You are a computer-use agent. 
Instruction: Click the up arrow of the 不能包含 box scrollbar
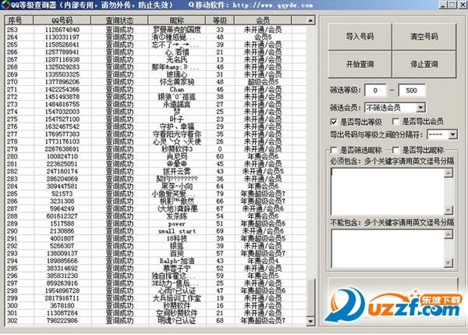point(448,234)
